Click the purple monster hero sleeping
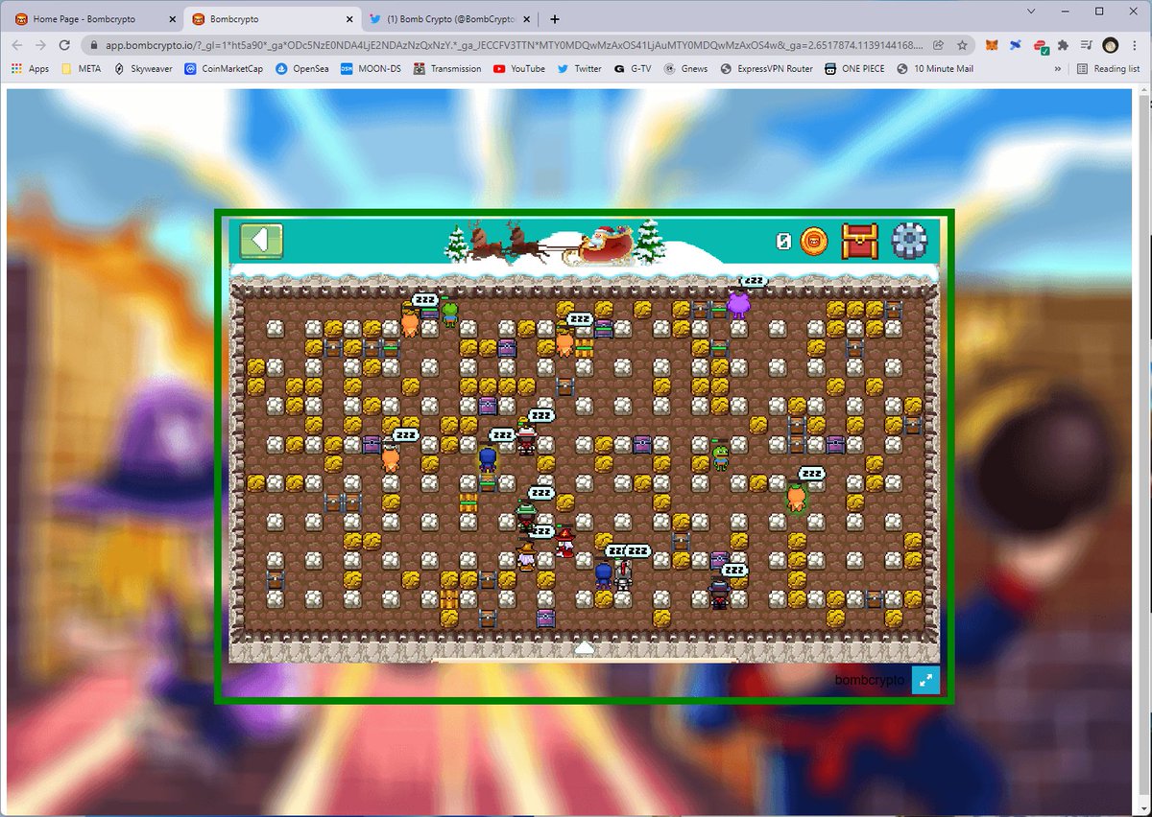 click(738, 305)
